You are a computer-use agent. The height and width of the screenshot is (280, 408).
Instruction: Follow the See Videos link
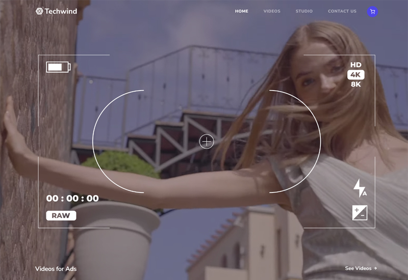pyautogui.click(x=361, y=268)
